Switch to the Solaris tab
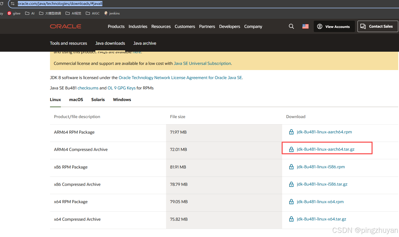The image size is (399, 237). click(98, 100)
